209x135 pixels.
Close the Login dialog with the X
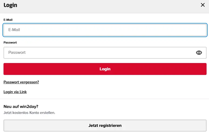(x=203, y=5)
